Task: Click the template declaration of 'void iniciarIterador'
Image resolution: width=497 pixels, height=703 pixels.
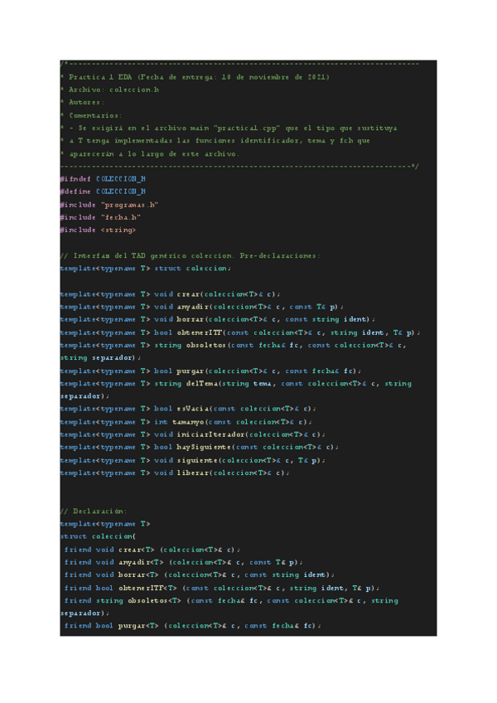Action: 193,434
